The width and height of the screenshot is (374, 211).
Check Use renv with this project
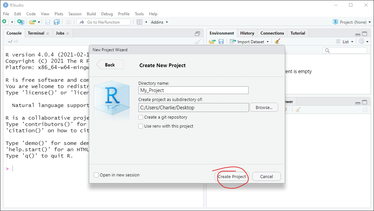[141, 126]
